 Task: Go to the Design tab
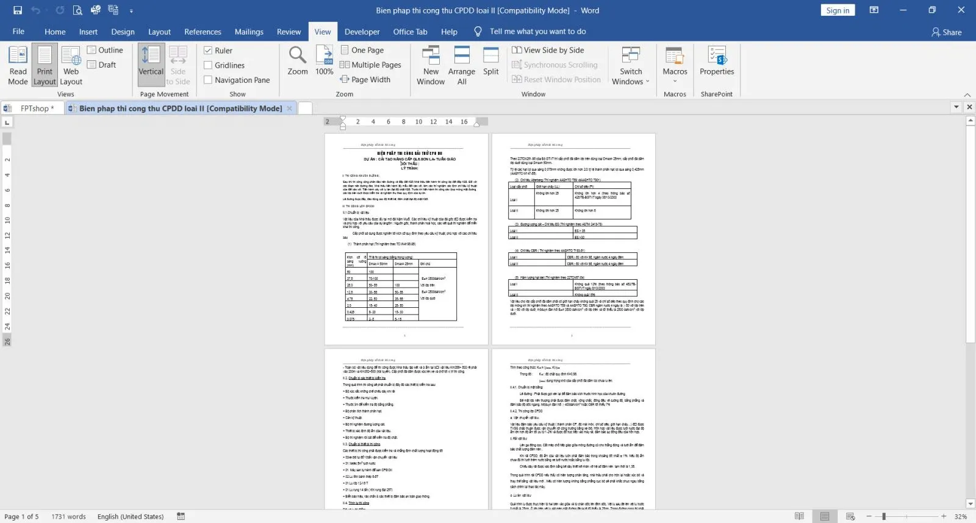(123, 32)
